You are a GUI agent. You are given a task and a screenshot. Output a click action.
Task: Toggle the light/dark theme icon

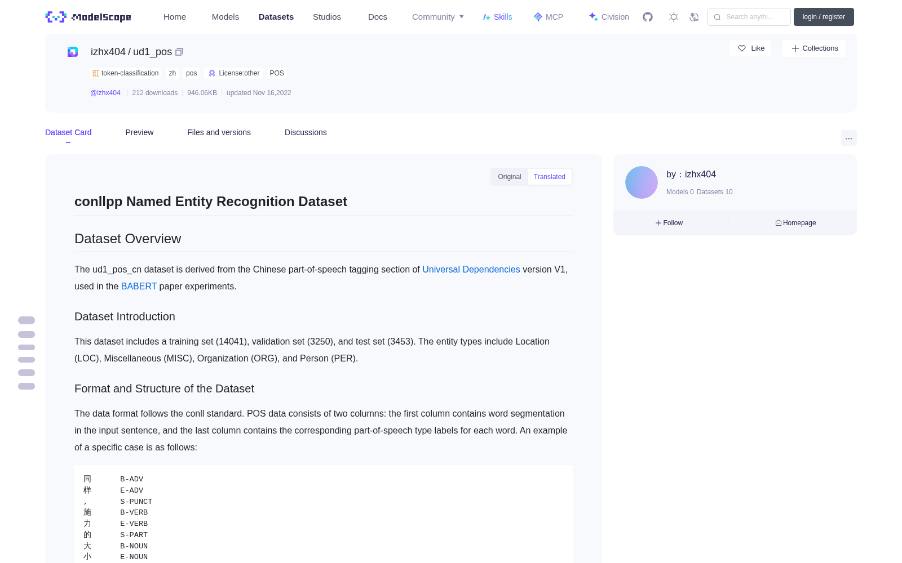673,17
